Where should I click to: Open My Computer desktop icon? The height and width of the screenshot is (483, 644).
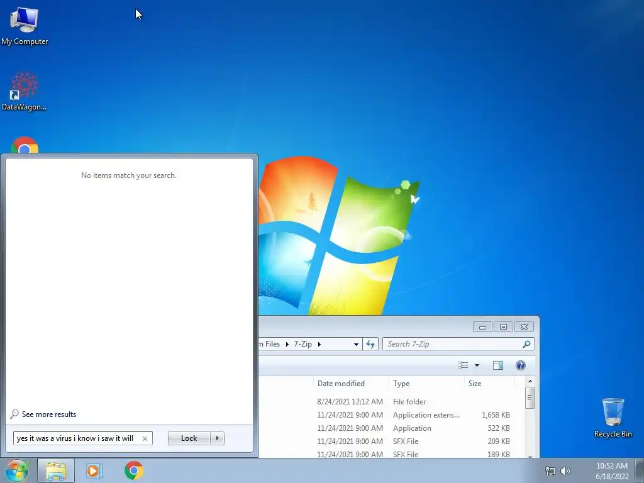(x=25, y=26)
